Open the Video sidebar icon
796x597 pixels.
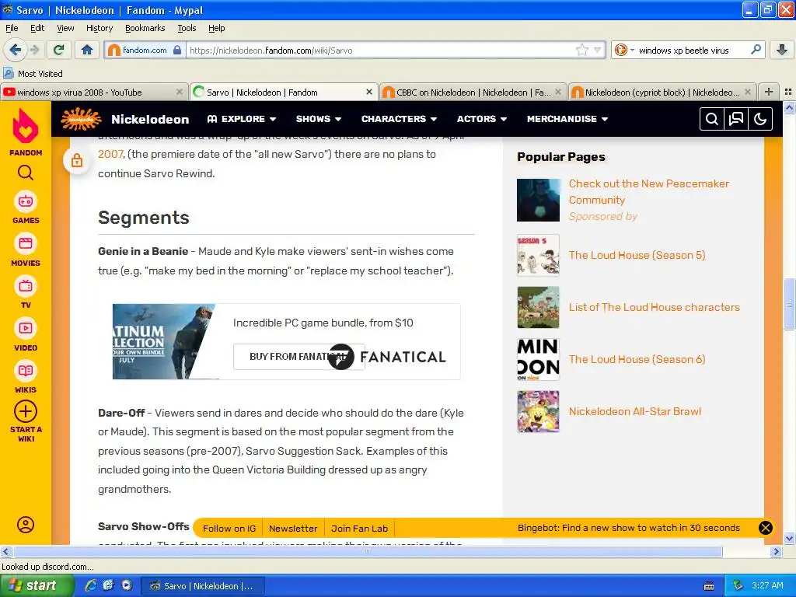pyautogui.click(x=26, y=329)
